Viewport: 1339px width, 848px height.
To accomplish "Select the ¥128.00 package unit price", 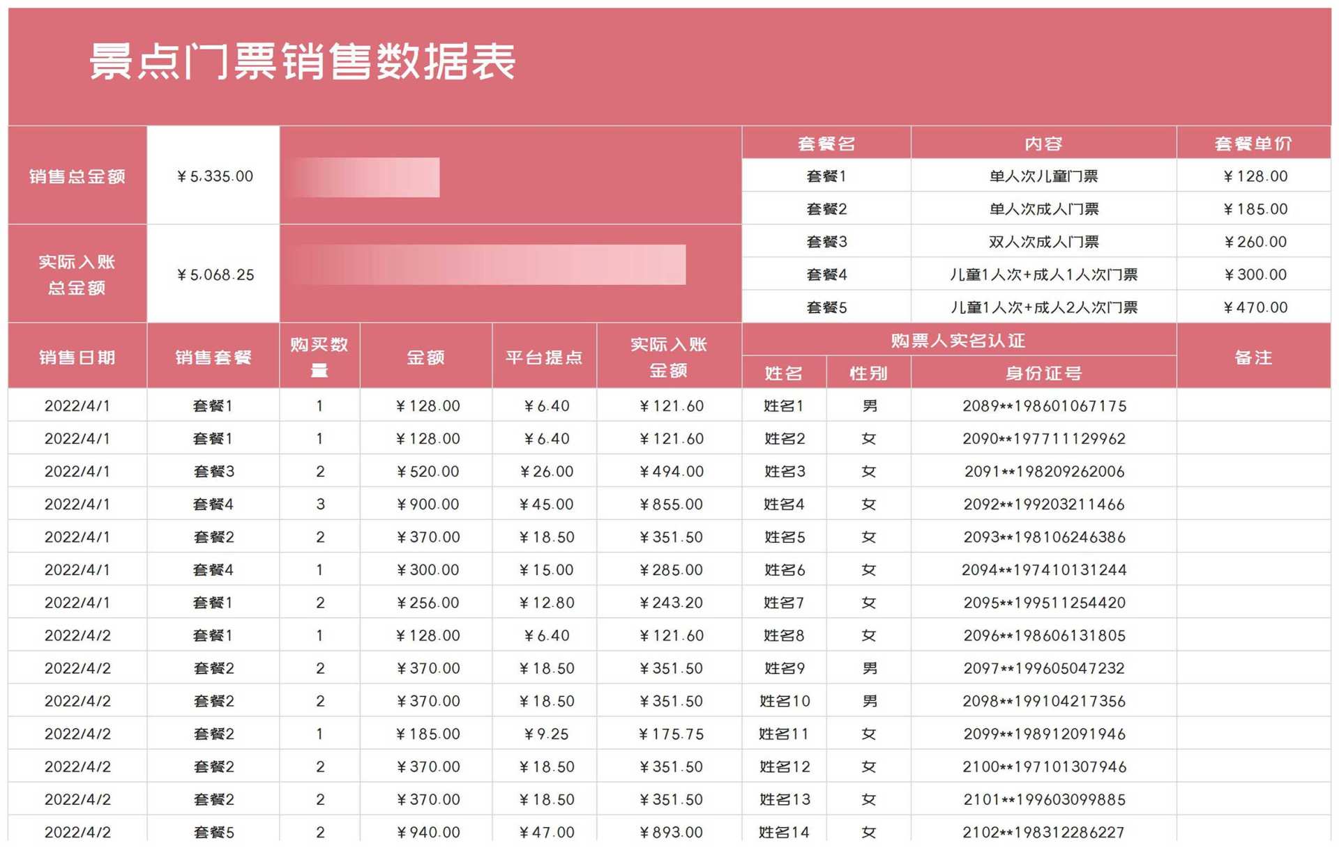I will (1254, 176).
